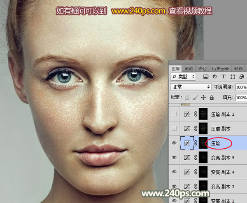Lock position move icon
Screen dimensions: 247x203
[x=203, y=98]
